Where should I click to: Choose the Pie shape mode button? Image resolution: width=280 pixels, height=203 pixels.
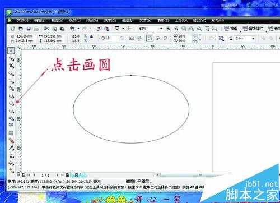coord(158,38)
